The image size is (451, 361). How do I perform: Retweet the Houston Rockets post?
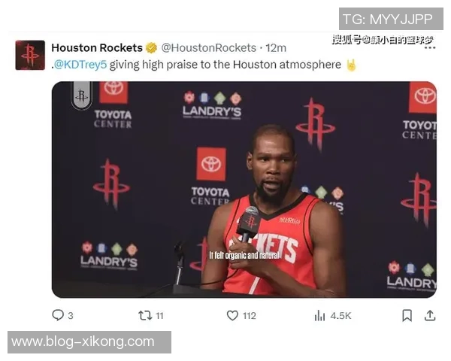tap(145, 316)
